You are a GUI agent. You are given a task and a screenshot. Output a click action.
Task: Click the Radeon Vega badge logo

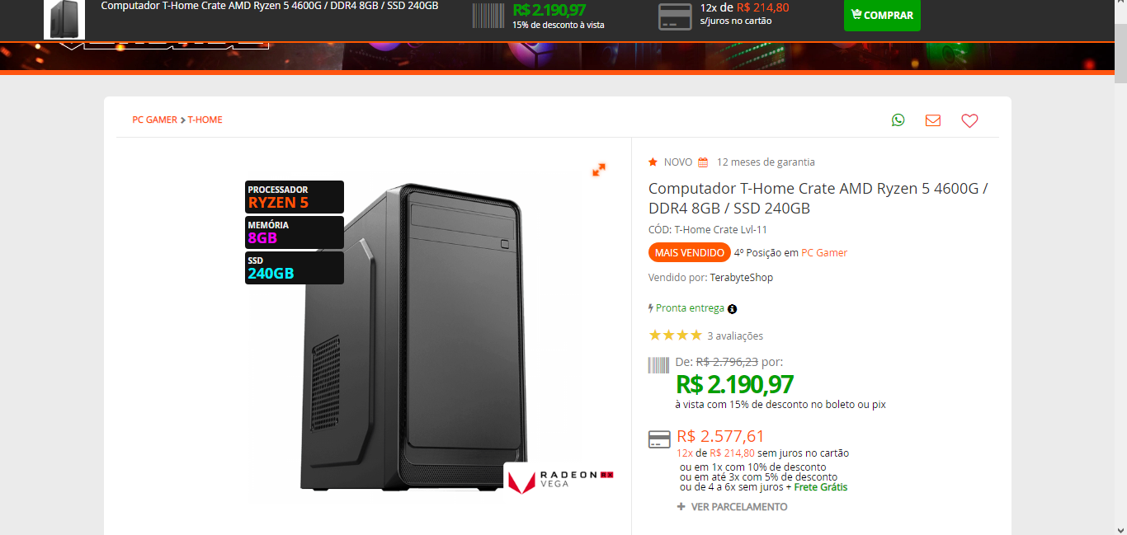tap(560, 480)
